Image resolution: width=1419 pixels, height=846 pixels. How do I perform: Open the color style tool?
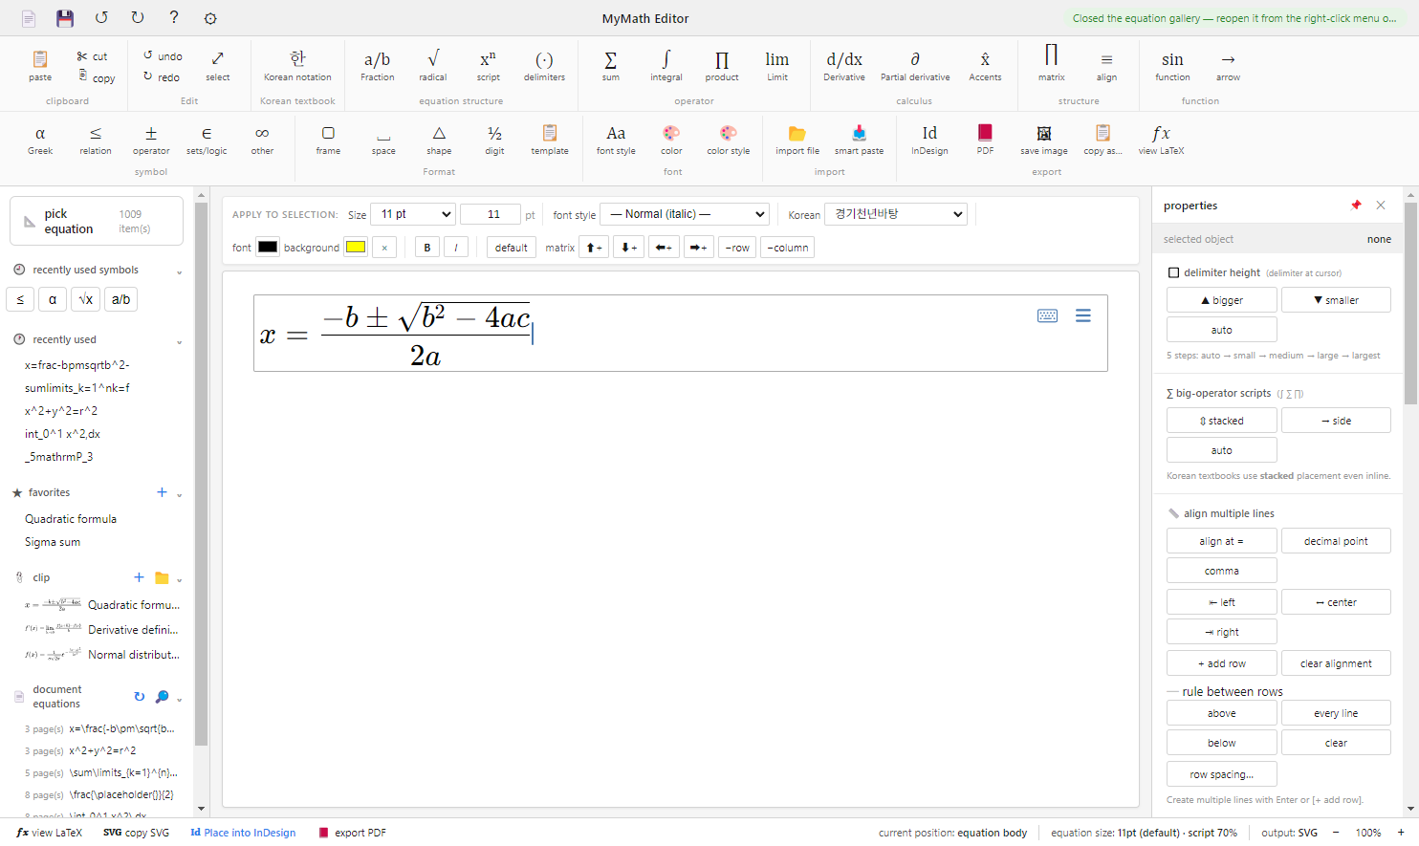pyautogui.click(x=729, y=140)
